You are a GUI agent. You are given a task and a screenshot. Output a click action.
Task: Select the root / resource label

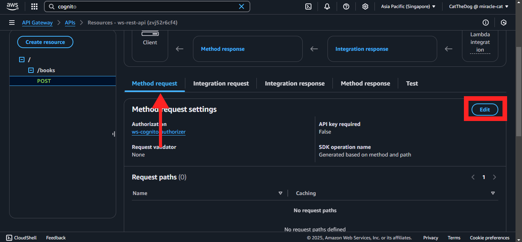(29, 60)
